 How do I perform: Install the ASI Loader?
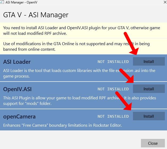click(149, 62)
